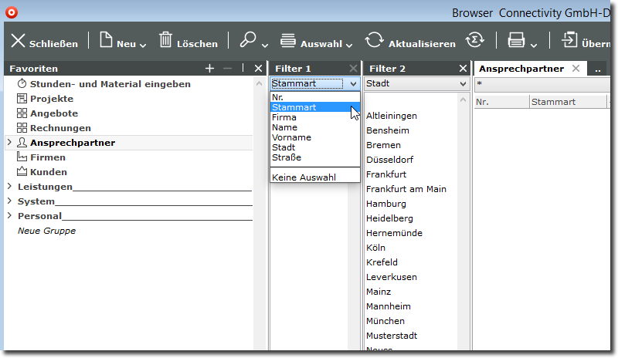The height and width of the screenshot is (358, 618).
Task: Click the Löschen trash can icon
Action: tap(166, 41)
